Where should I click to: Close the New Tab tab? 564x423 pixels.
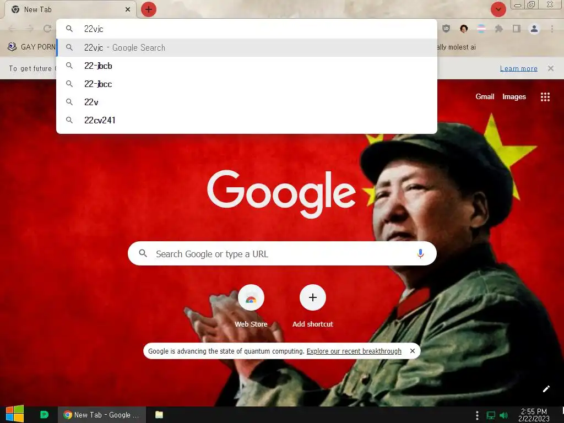point(128,9)
